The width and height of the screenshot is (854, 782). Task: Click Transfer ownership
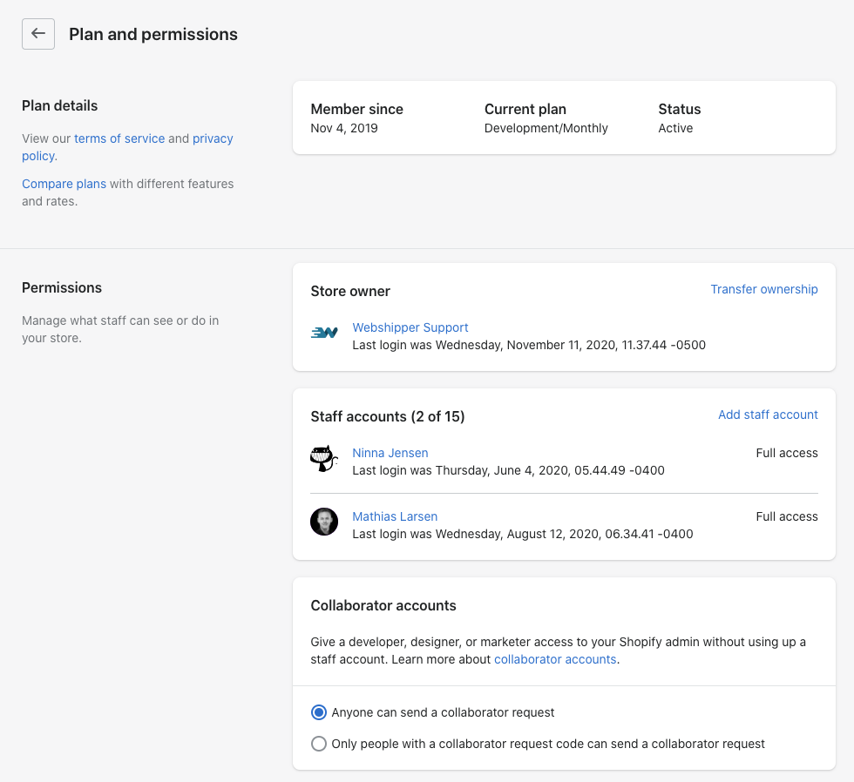click(x=763, y=289)
